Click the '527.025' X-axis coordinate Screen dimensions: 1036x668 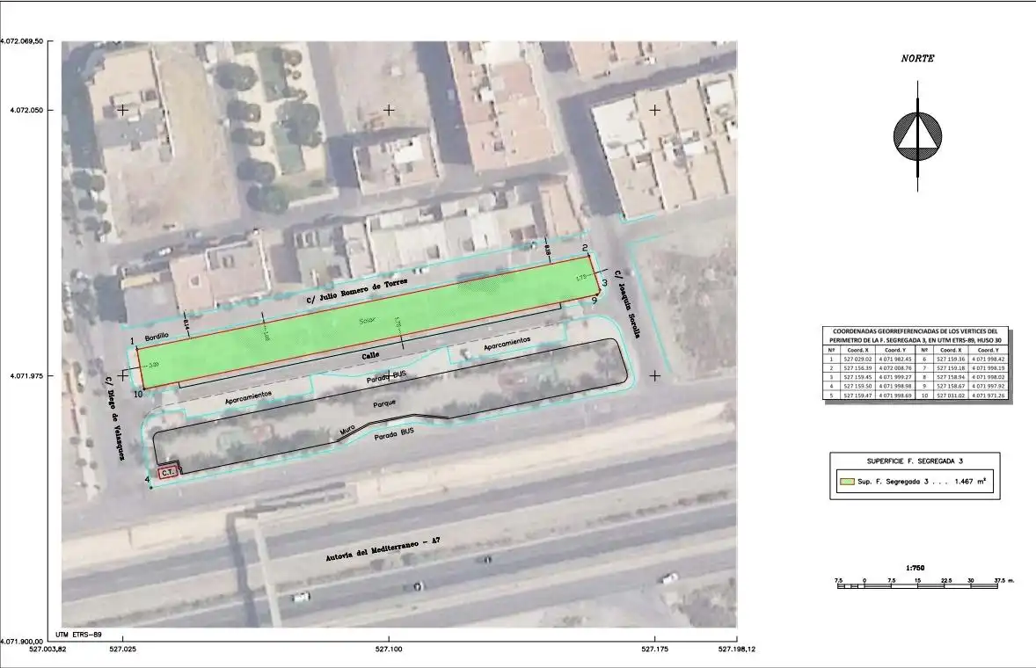click(123, 649)
